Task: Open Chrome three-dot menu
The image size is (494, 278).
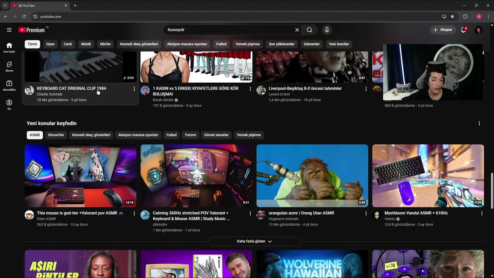Action: pos(488,17)
